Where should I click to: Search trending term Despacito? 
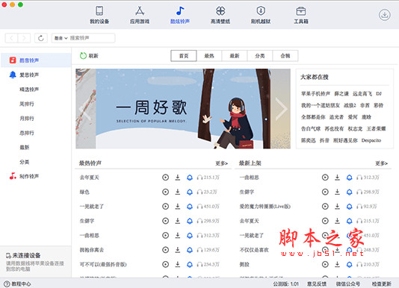[371, 140]
